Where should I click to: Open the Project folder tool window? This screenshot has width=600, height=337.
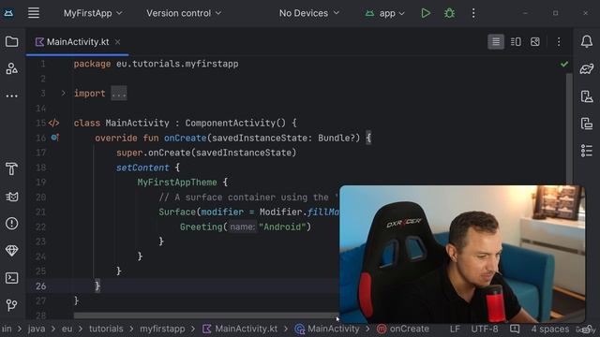coord(12,41)
